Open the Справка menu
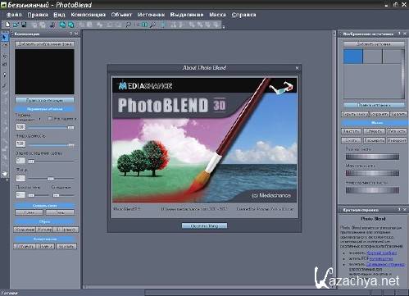 pos(243,15)
